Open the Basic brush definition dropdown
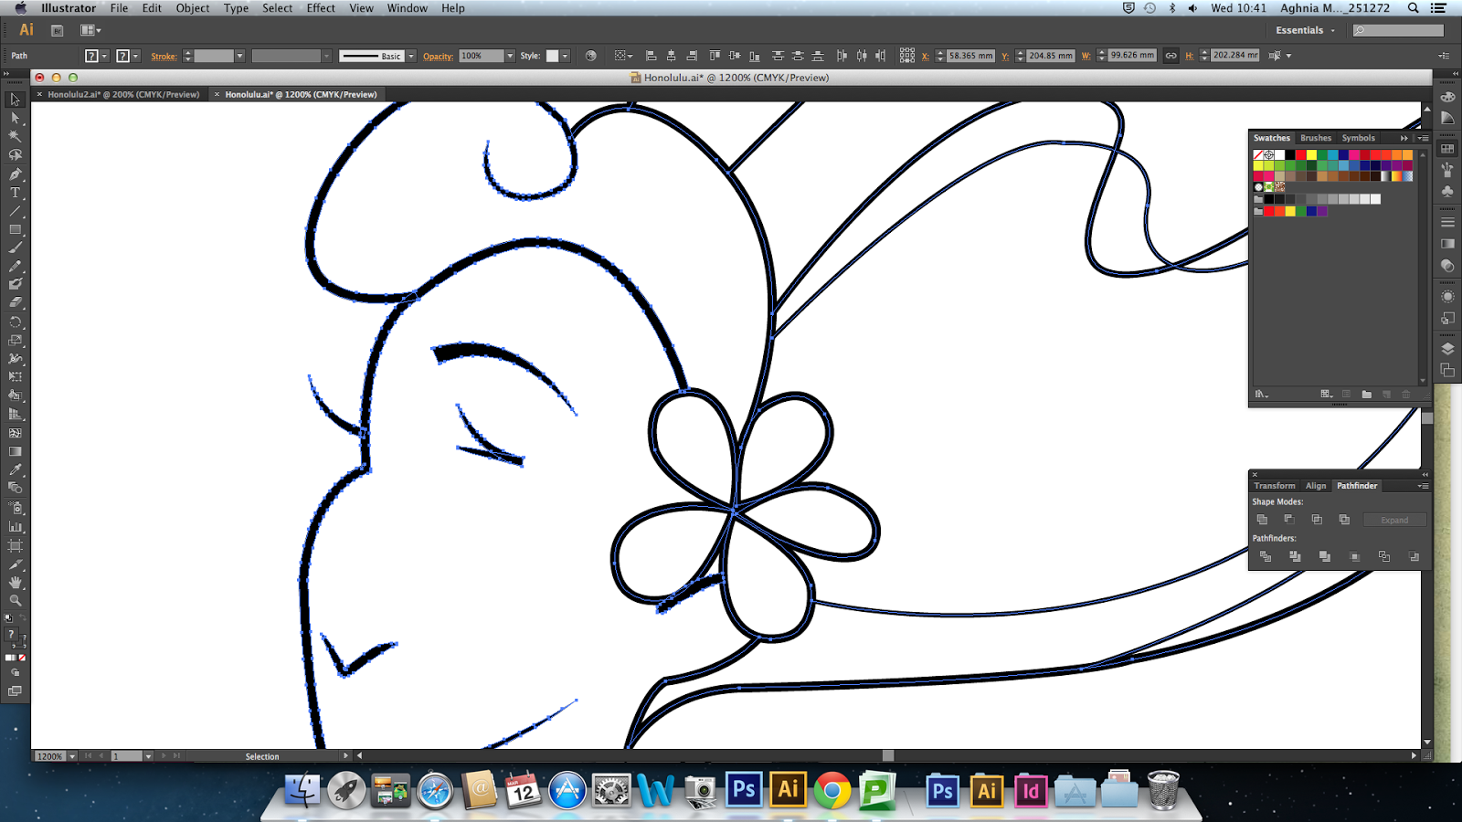 pos(411,56)
